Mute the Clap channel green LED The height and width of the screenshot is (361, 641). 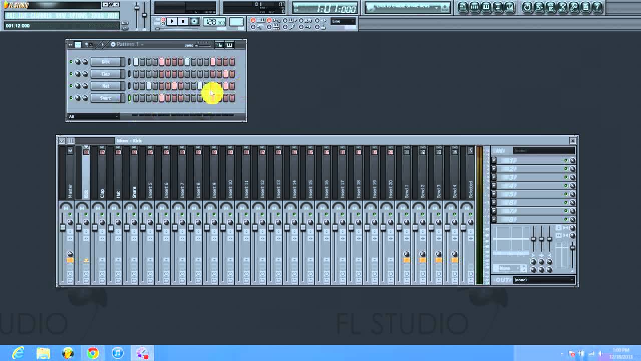[71, 74]
